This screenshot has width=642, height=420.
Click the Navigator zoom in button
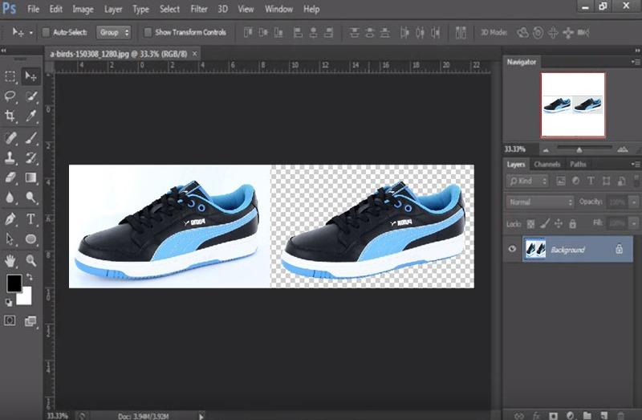click(x=623, y=149)
